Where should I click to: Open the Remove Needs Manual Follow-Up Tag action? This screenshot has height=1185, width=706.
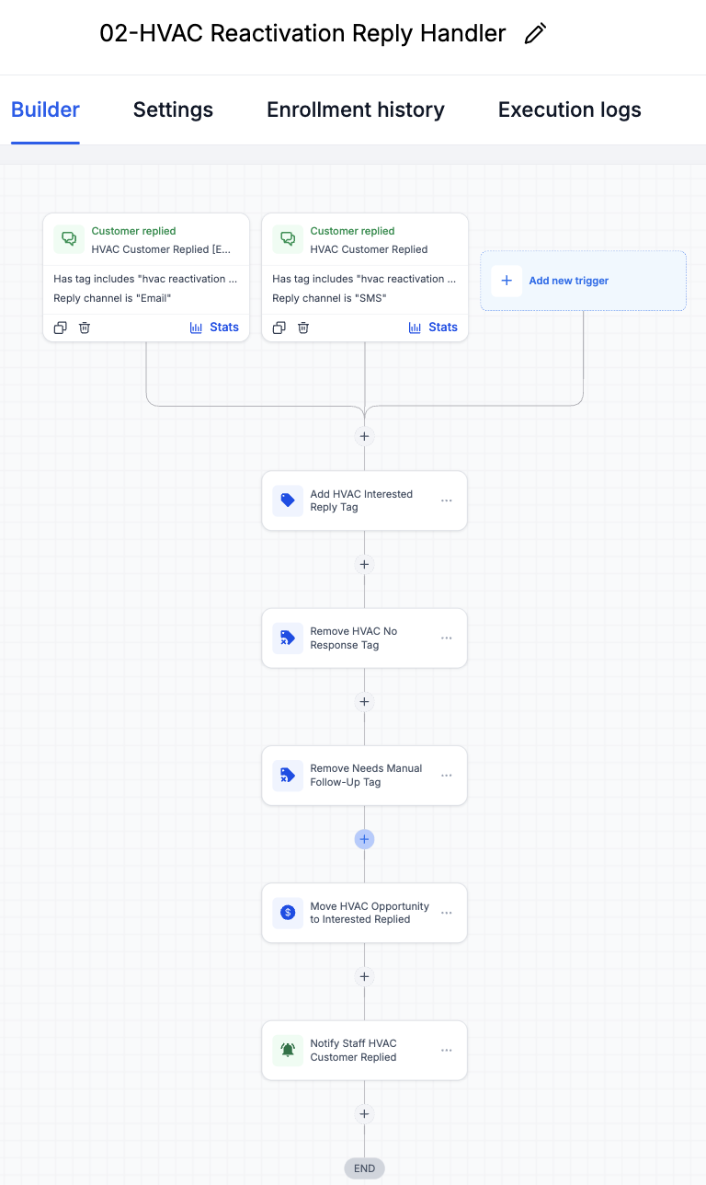(x=364, y=776)
